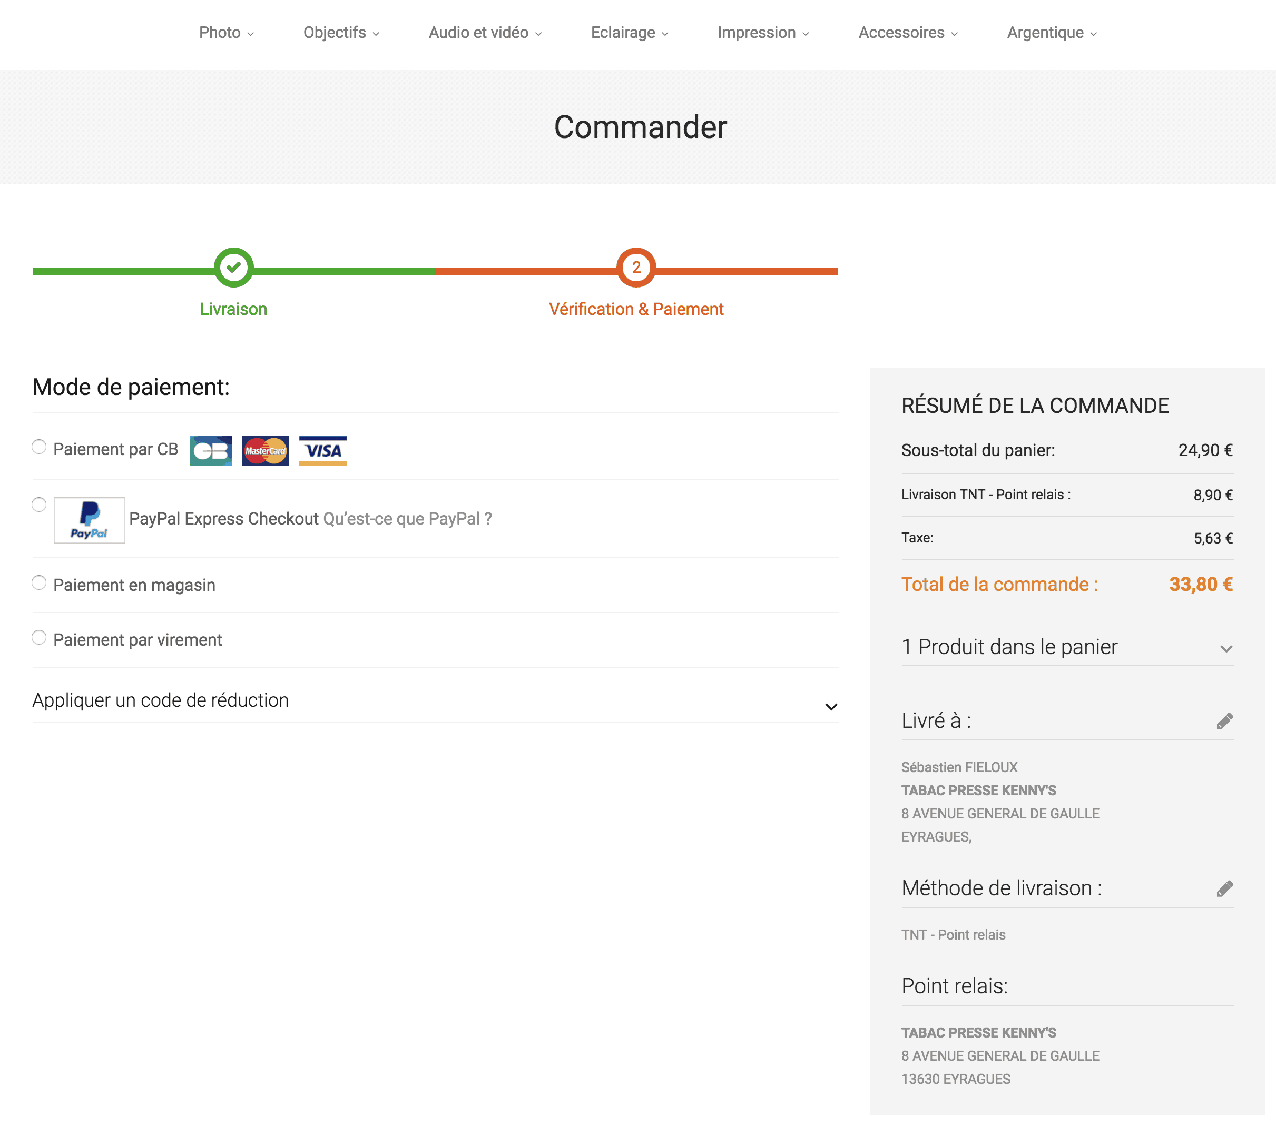Image resolution: width=1276 pixels, height=1146 pixels.
Task: Open the Audio et vidéo menu
Action: (x=485, y=33)
